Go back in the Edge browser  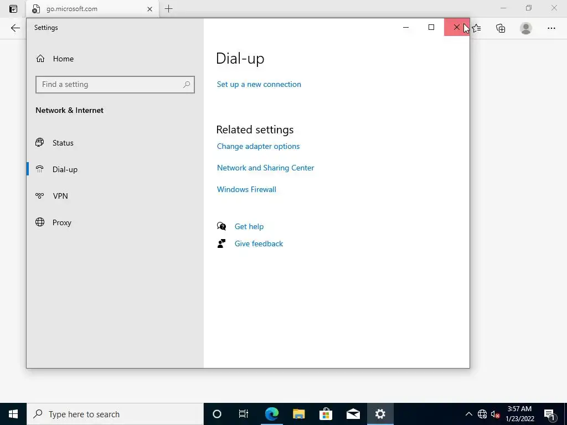click(15, 28)
